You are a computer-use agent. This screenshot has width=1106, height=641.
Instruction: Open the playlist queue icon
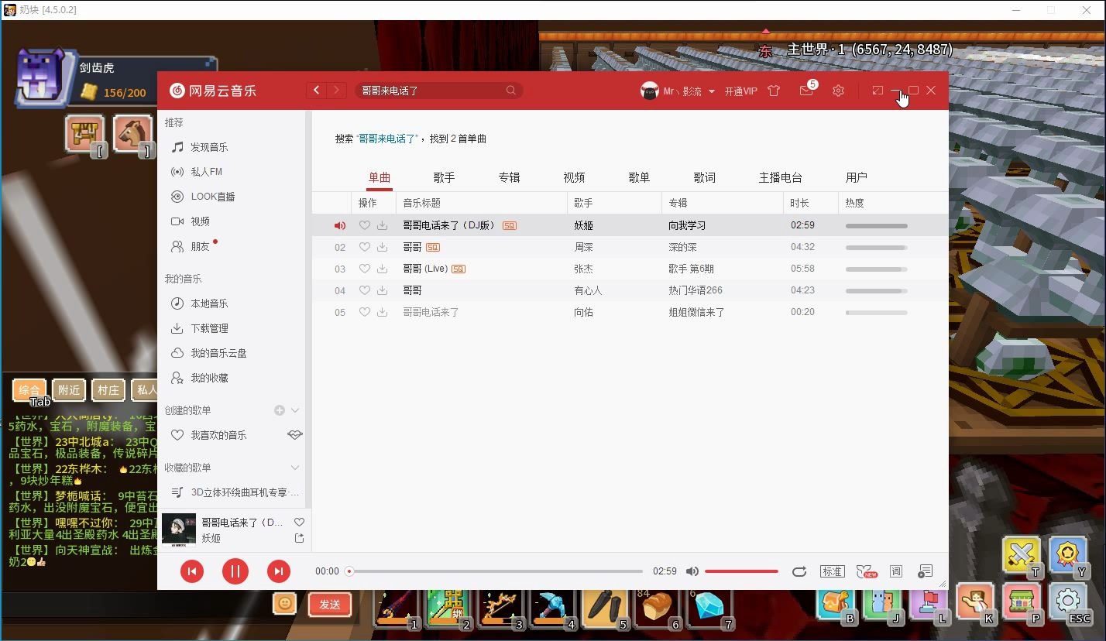click(x=925, y=571)
